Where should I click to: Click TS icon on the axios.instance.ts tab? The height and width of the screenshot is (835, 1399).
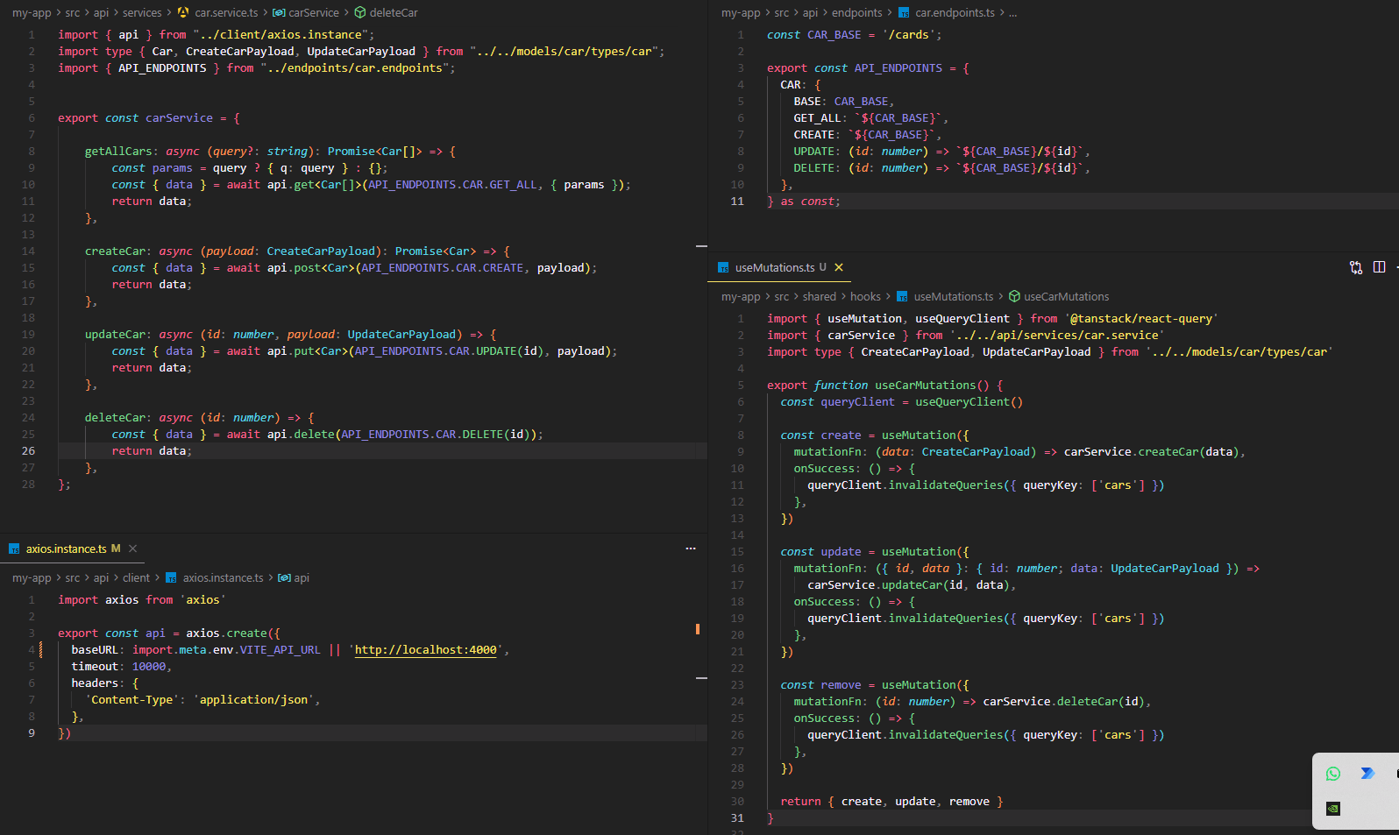pyautogui.click(x=14, y=548)
